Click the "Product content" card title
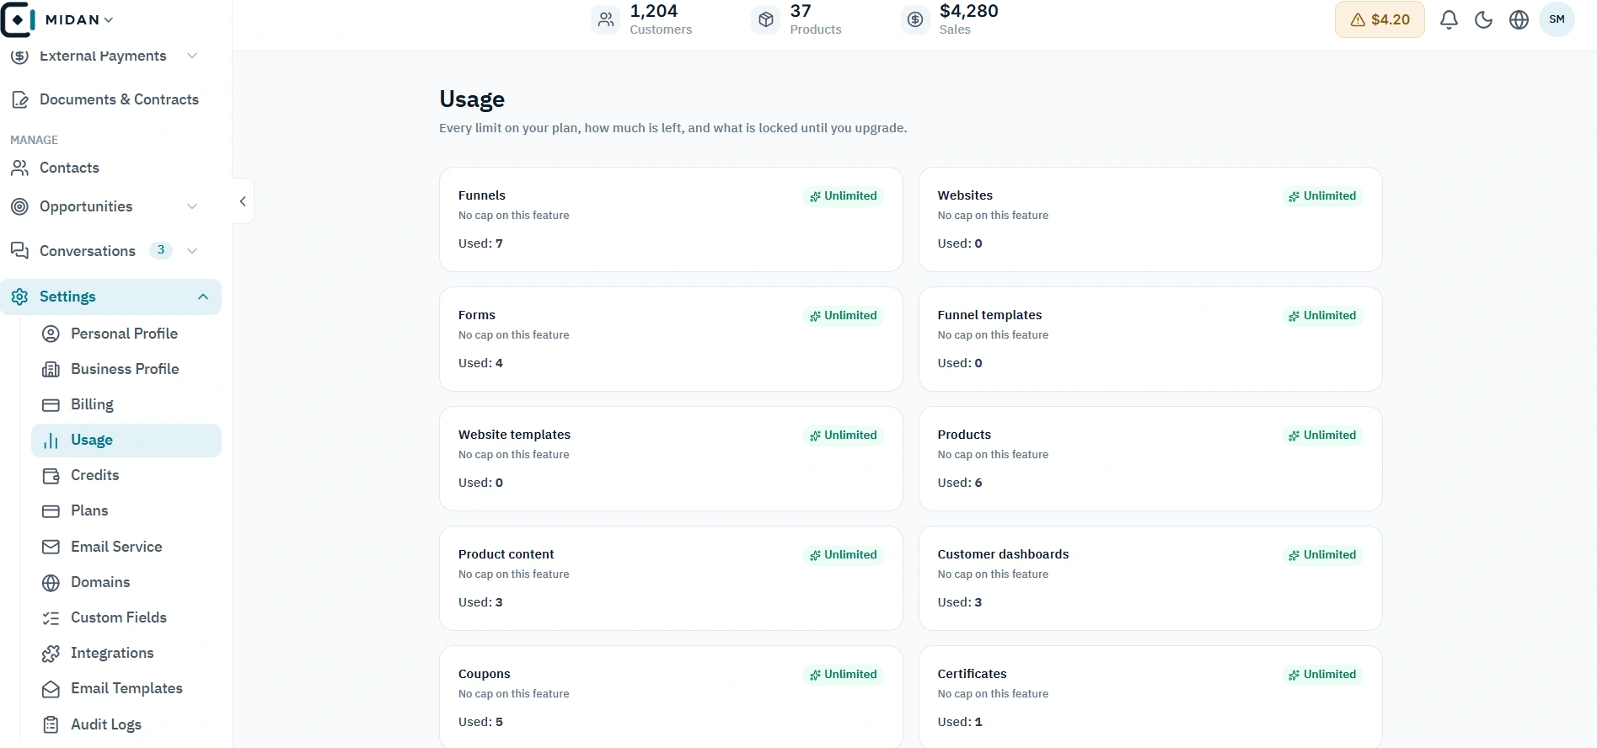This screenshot has height=748, width=1597. [x=506, y=554]
